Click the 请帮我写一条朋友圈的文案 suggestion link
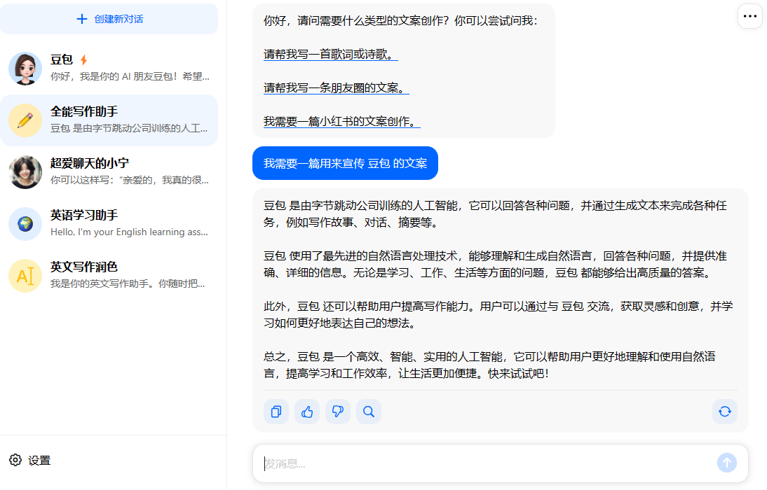 [336, 88]
